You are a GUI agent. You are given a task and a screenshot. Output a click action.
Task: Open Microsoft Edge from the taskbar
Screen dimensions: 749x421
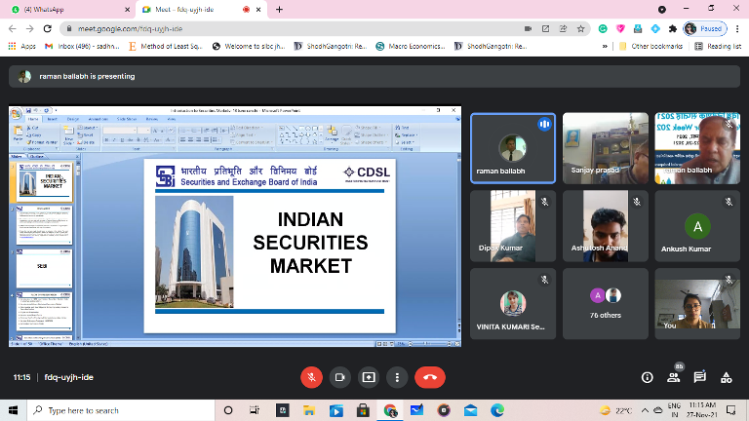497,410
